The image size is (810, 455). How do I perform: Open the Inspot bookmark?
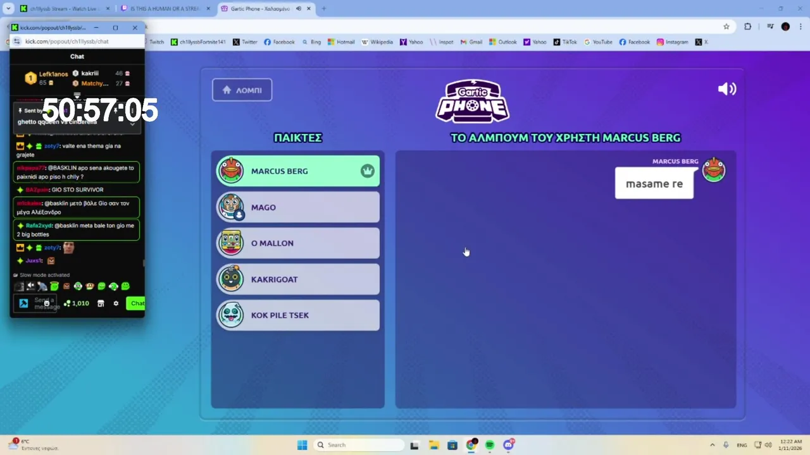442,42
